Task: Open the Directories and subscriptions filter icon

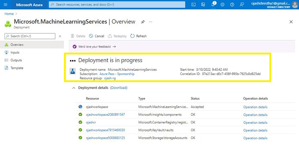Action: tap(203, 5)
